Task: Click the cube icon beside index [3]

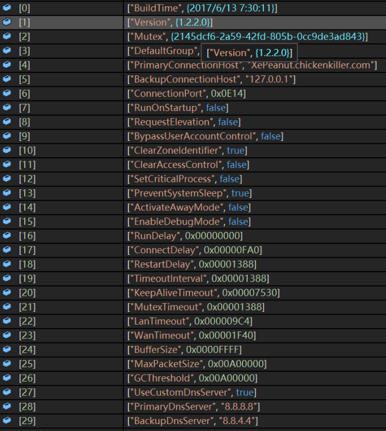Action: coord(7,51)
